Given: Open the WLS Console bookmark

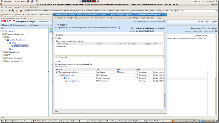Looking at the screenshot, I should pos(31,15).
